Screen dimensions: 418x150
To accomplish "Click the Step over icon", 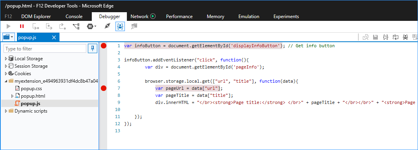I will point(49,26).
